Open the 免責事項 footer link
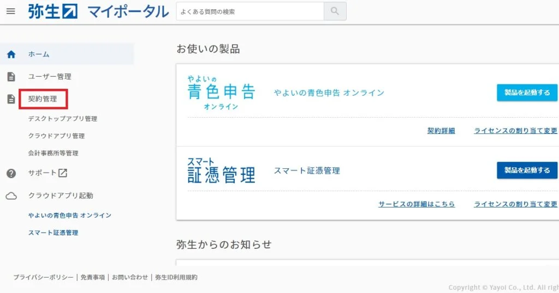The image size is (559, 293). (93, 277)
